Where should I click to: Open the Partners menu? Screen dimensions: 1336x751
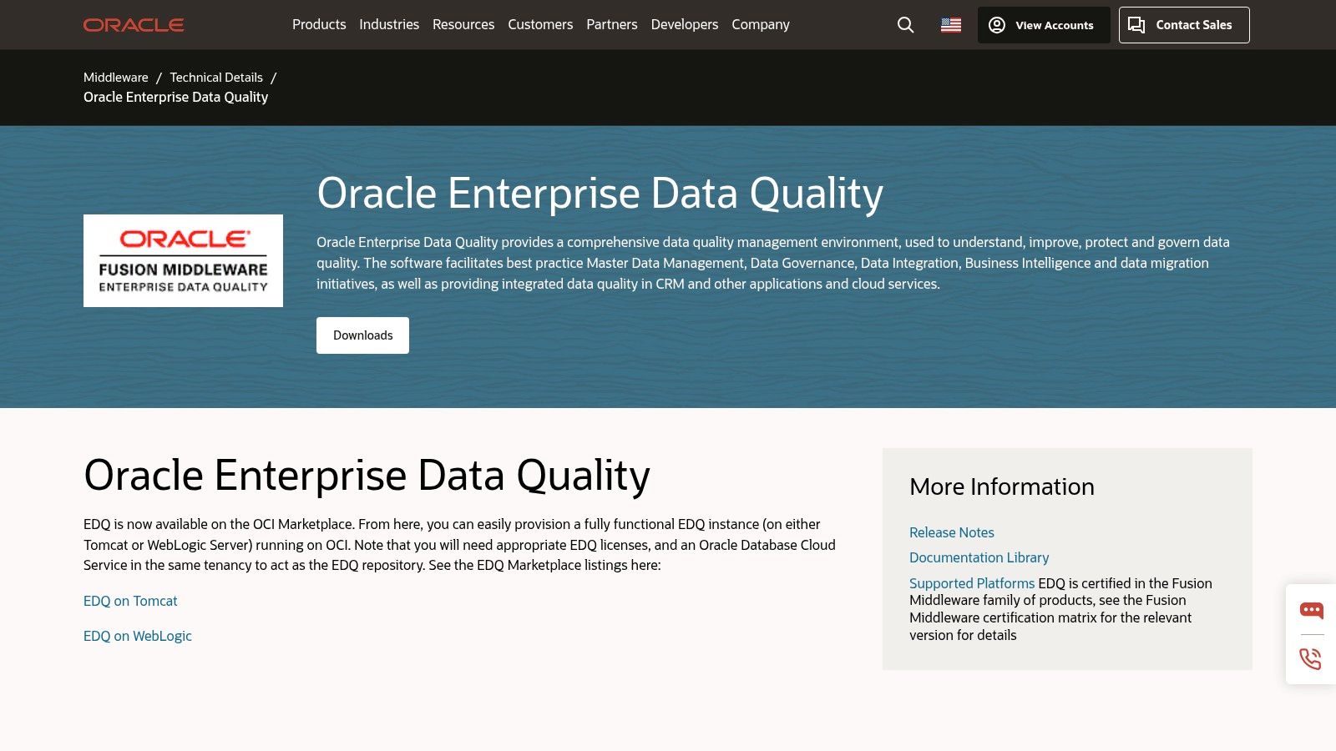pos(612,25)
